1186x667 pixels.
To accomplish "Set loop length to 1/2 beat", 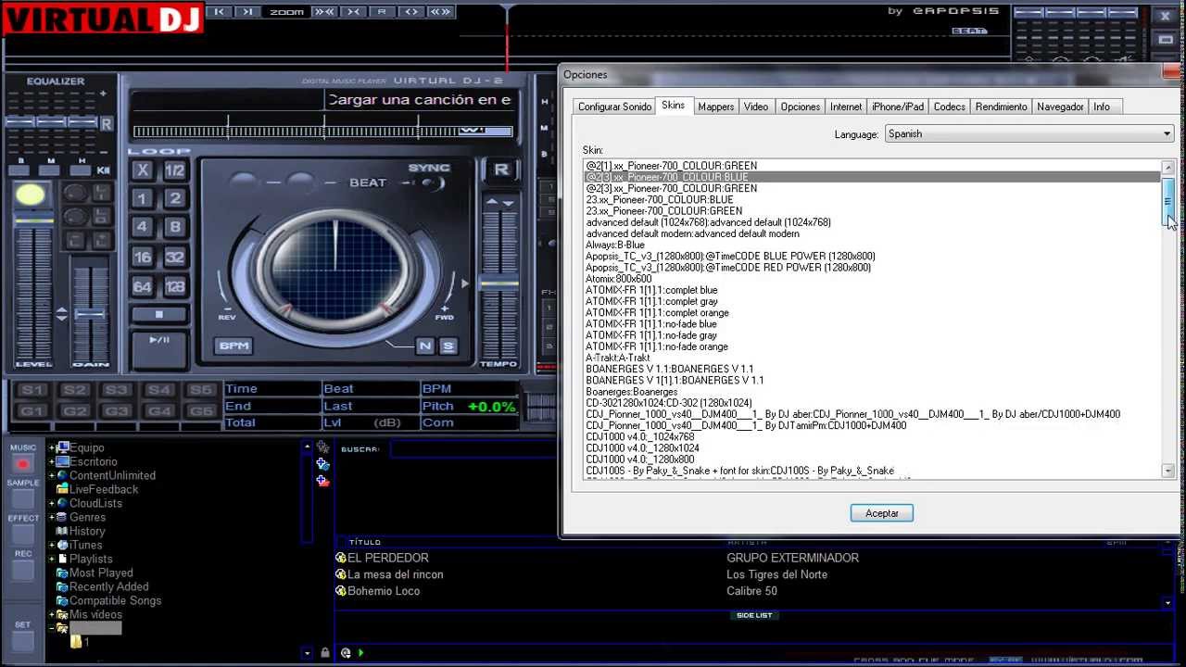I will 174,170.
